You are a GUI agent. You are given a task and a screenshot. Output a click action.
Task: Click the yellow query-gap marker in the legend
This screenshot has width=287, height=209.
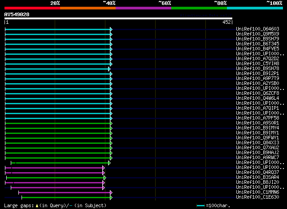tap(37, 206)
